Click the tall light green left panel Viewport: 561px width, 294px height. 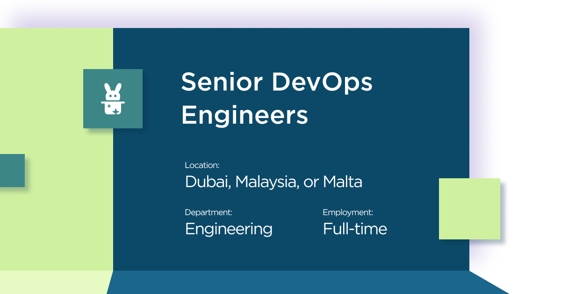[x=56, y=224]
